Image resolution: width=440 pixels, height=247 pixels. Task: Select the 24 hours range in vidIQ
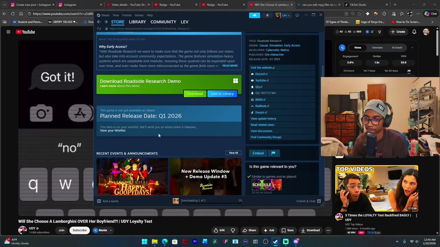(x=349, y=71)
